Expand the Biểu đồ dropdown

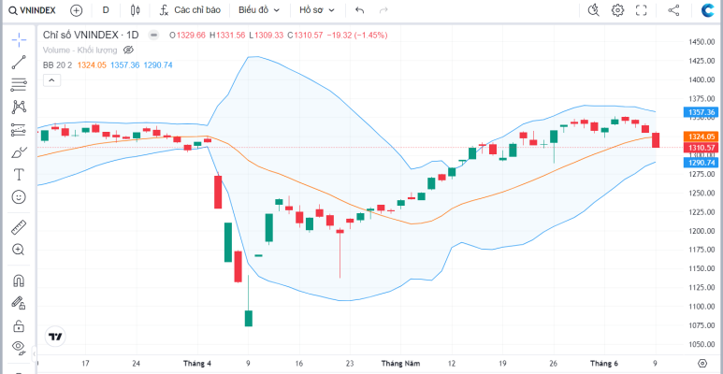[259, 10]
